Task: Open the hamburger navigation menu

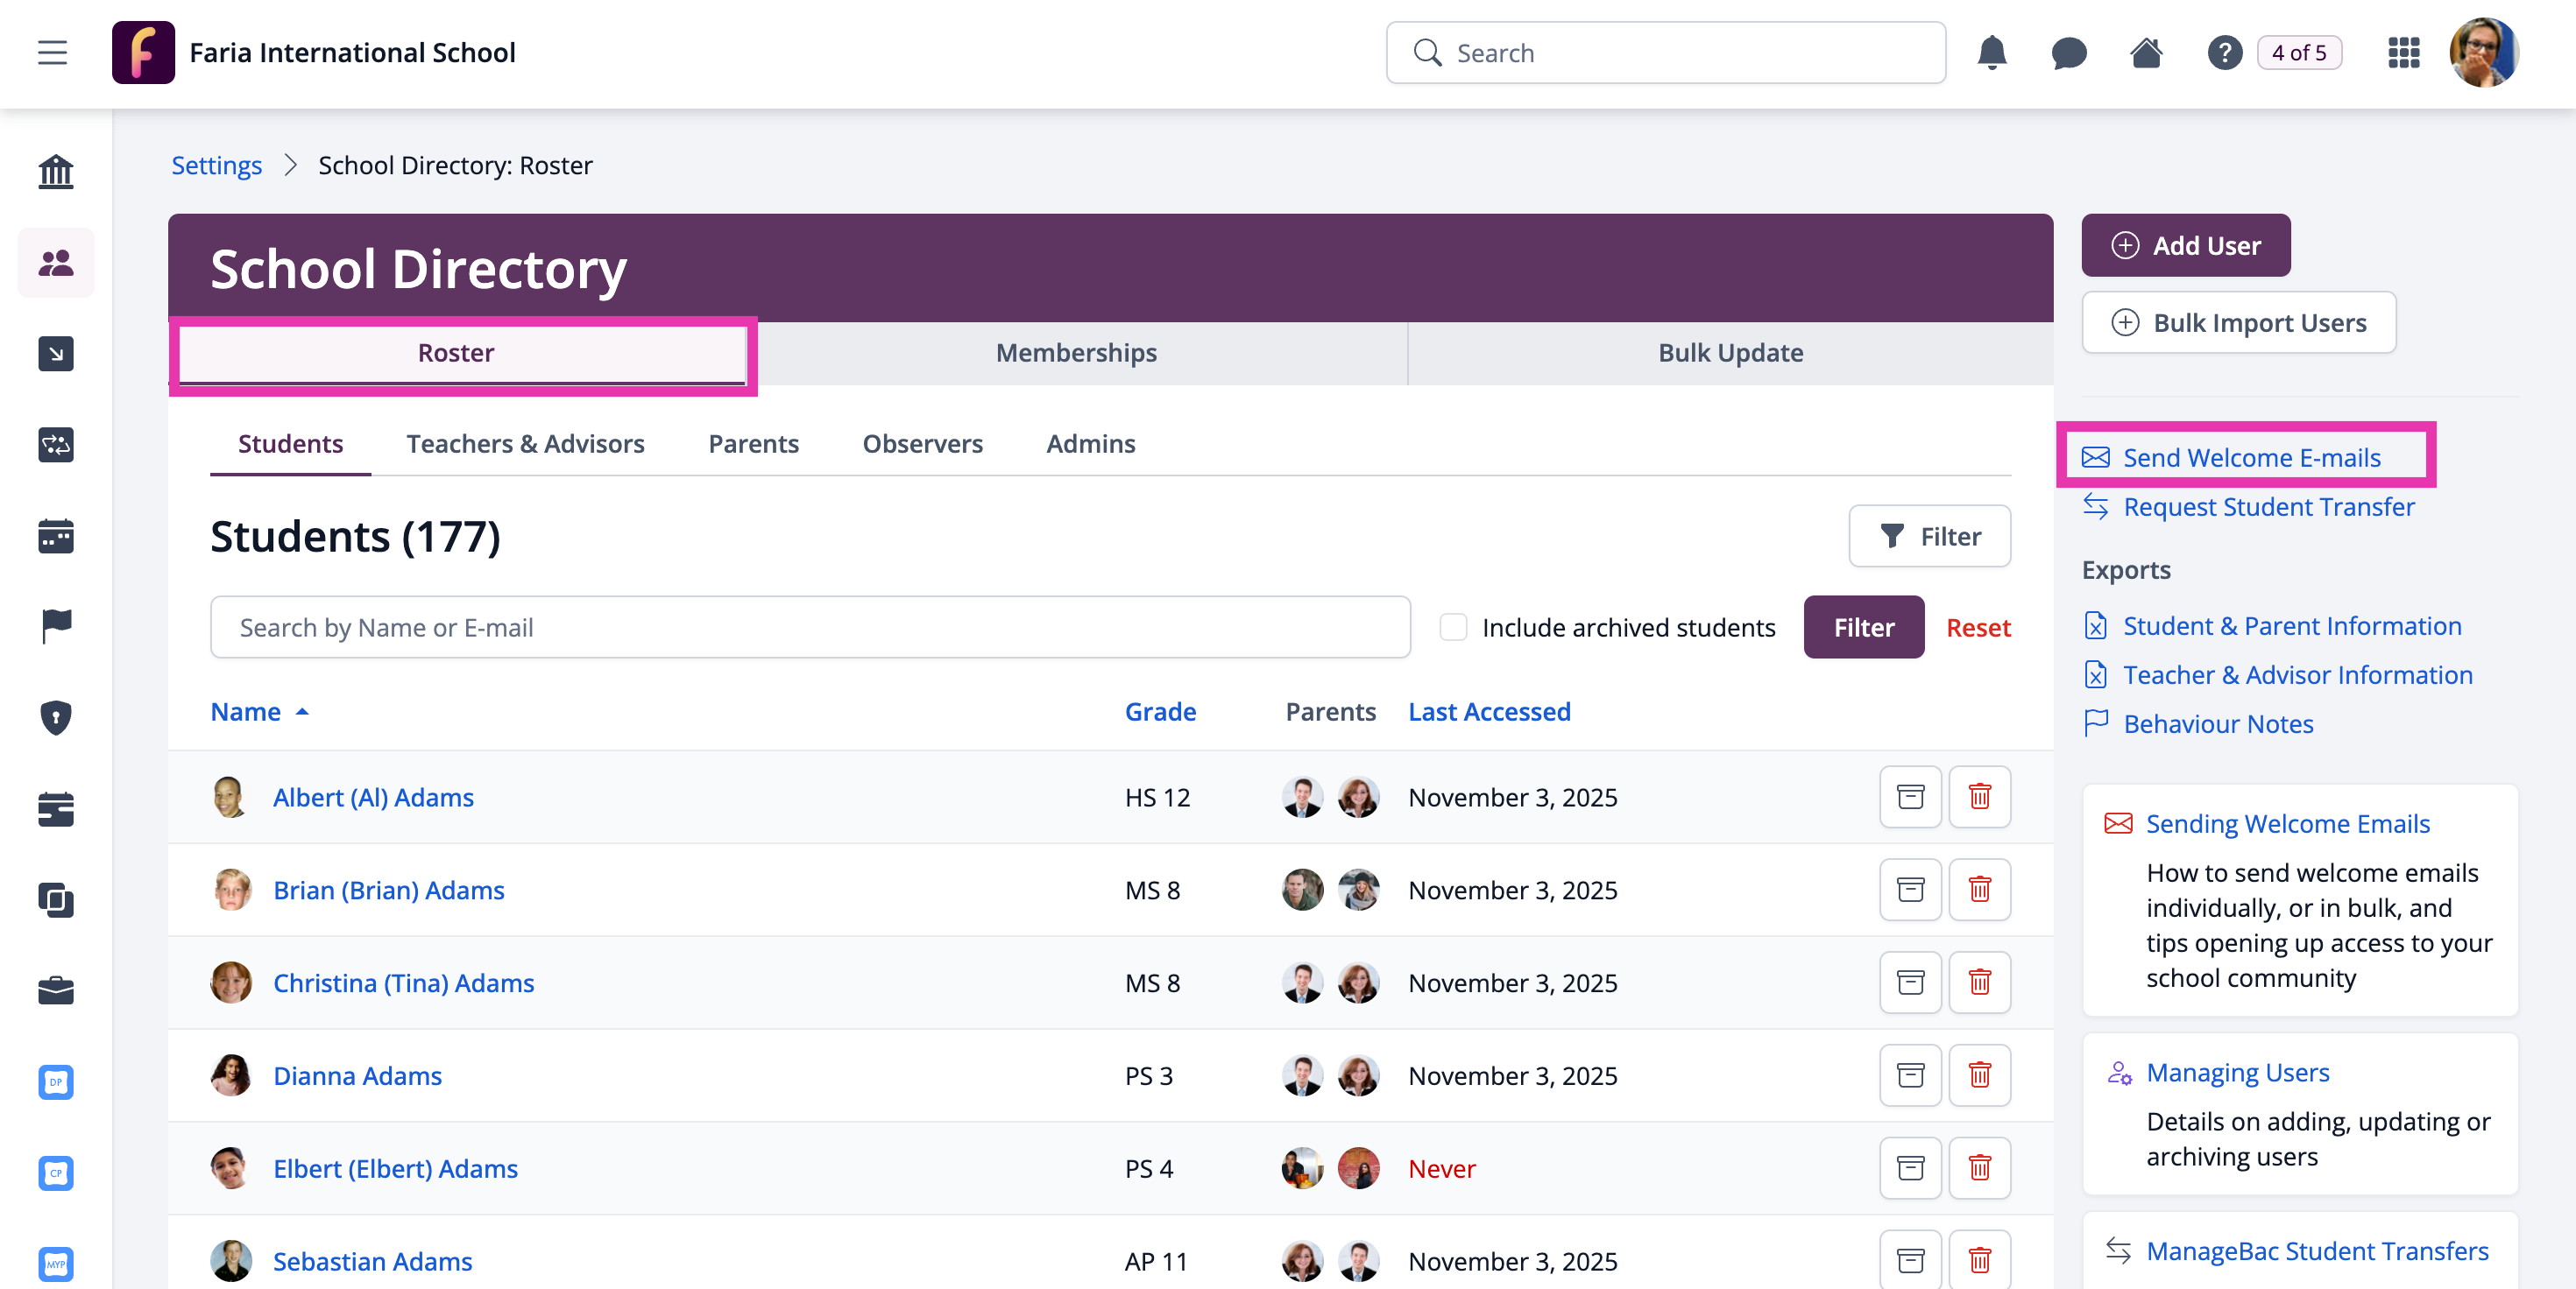Action: 52,52
